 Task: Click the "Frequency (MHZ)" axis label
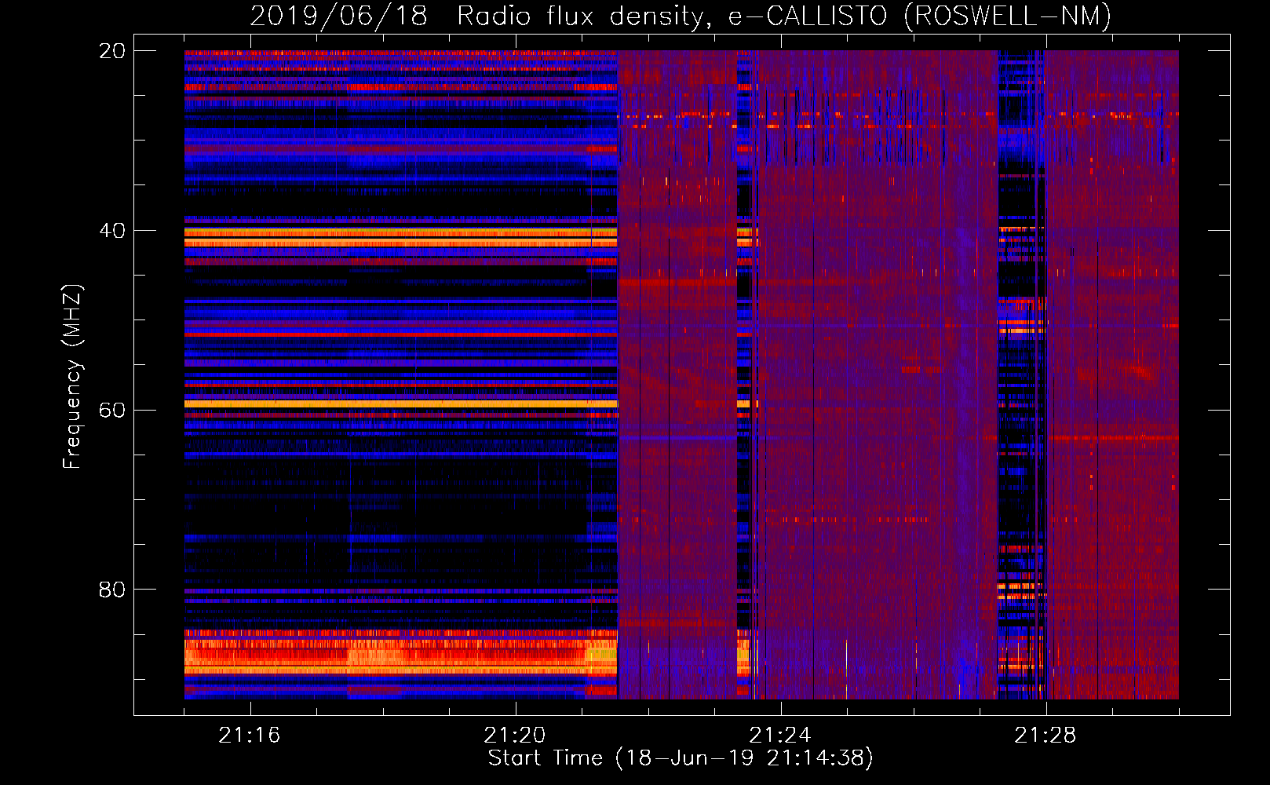point(72,377)
